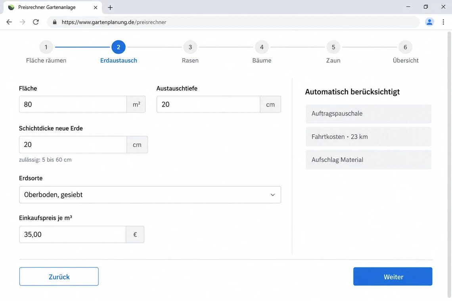Click the browser forward arrow
The image size is (452, 301).
pyautogui.click(x=23, y=22)
